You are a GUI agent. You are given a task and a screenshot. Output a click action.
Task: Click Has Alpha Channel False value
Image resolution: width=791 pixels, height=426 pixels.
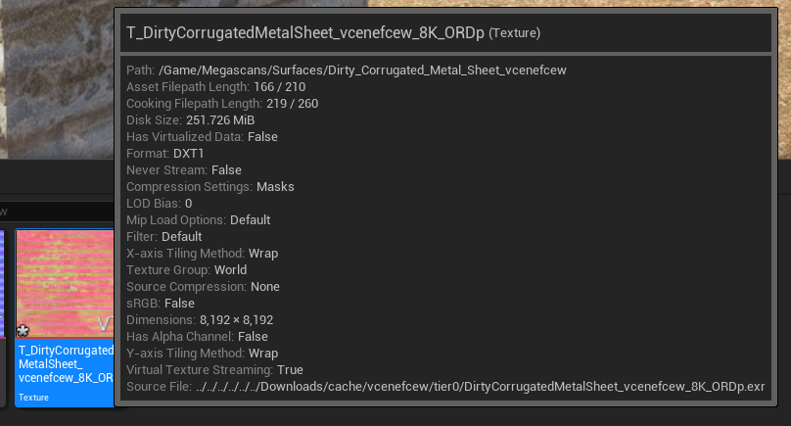point(254,337)
